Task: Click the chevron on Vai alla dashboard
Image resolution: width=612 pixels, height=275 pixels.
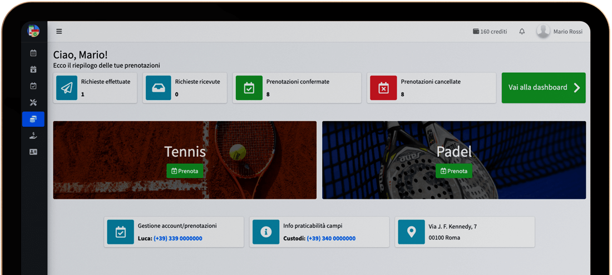Action: [x=577, y=88]
